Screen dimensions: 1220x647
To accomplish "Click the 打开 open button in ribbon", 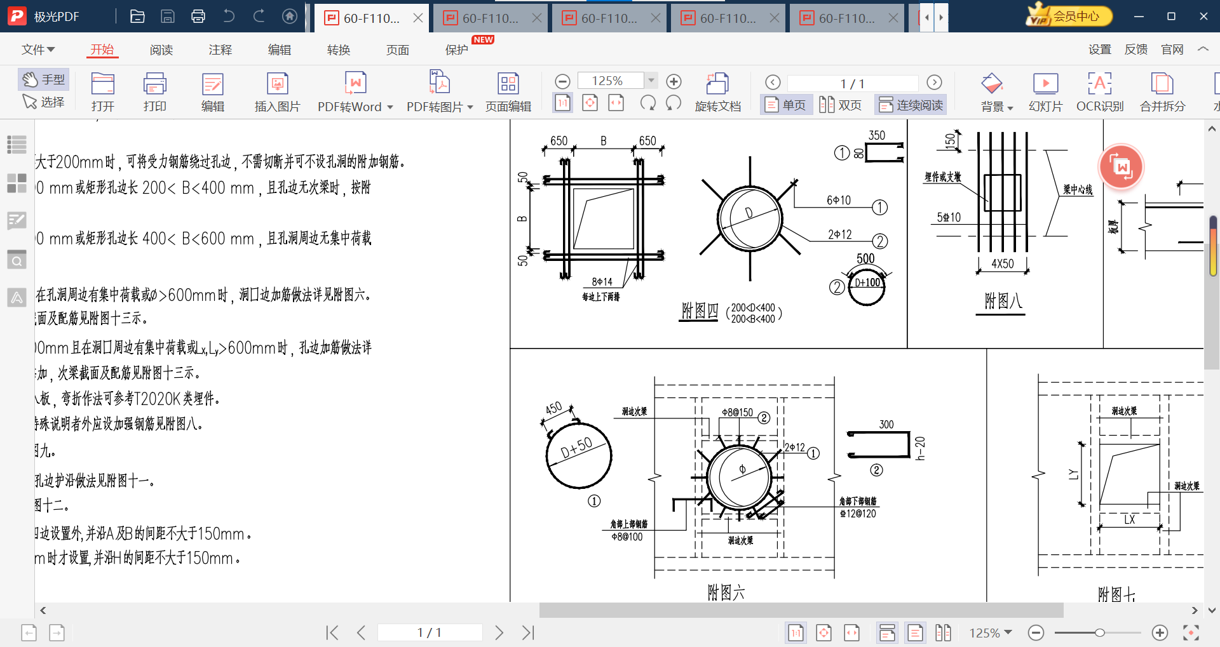I will [103, 92].
